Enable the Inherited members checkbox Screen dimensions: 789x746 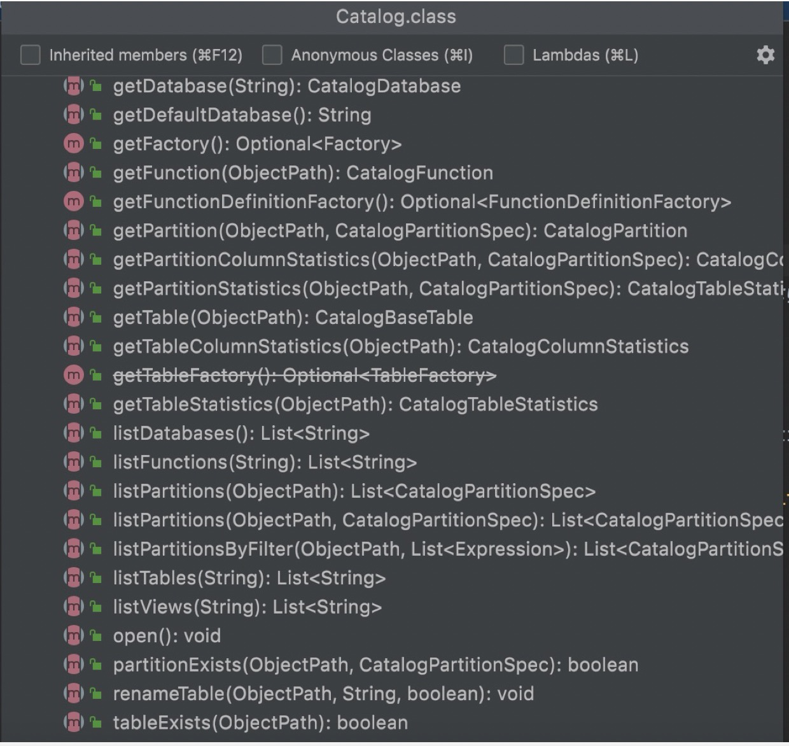click(x=30, y=55)
